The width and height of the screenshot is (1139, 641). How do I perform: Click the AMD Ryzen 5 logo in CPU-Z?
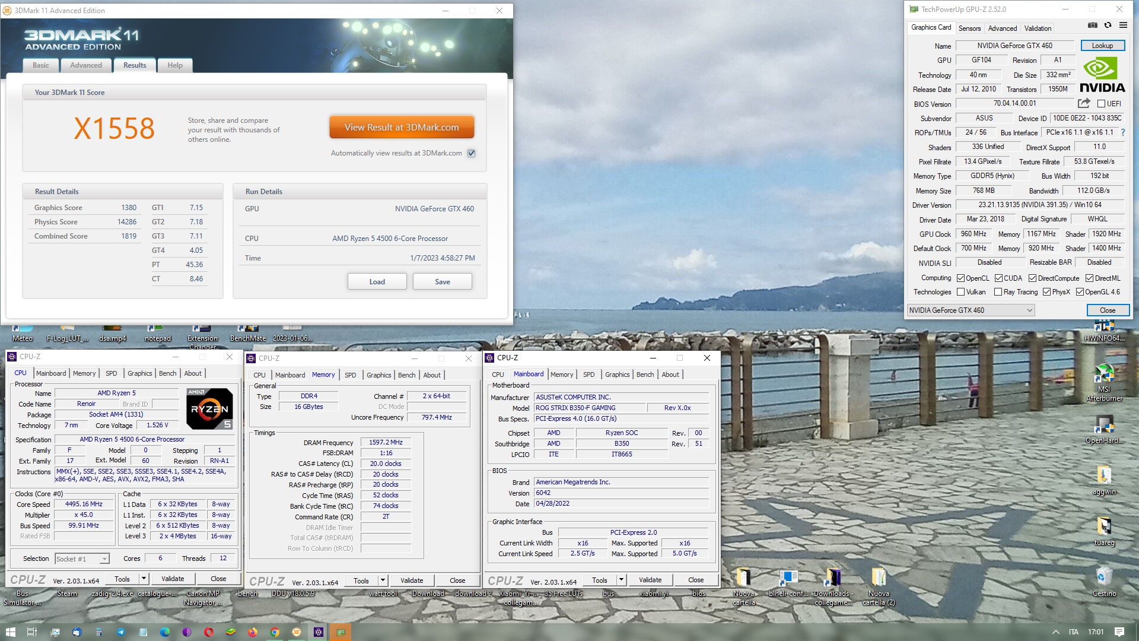click(x=209, y=408)
